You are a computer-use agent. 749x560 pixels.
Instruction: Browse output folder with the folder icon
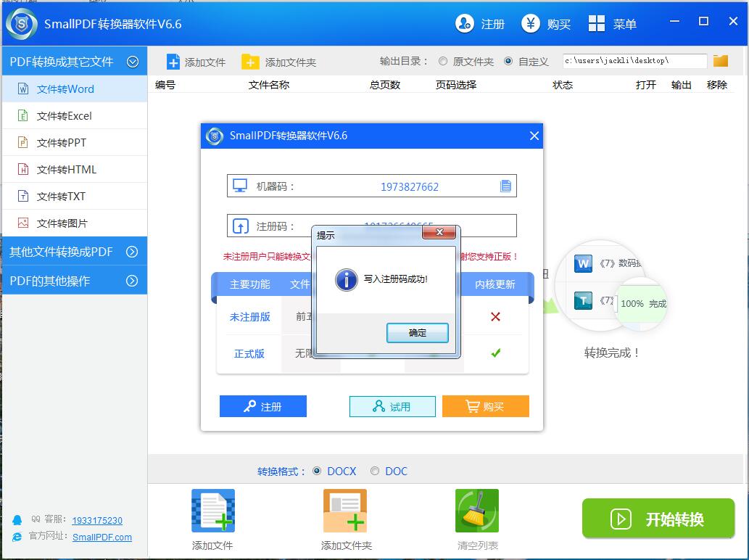tap(720, 61)
